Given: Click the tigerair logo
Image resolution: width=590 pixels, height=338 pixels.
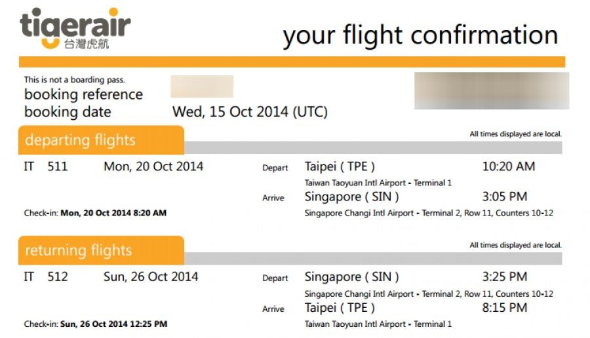Looking at the screenshot, I should (75, 29).
